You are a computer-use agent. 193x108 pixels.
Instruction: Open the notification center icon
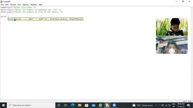(x=188, y=105)
